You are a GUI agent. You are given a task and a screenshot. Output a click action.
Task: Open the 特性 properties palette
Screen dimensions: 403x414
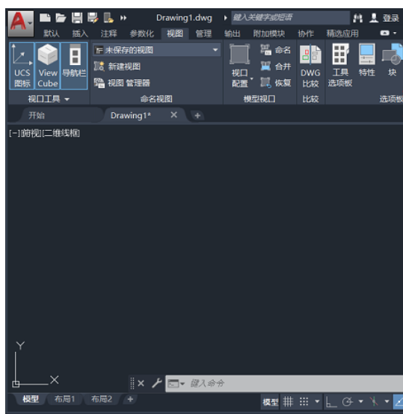click(367, 61)
